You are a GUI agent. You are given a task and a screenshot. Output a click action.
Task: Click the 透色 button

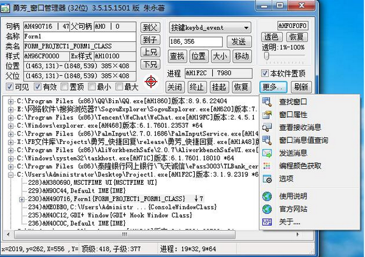[271, 36]
